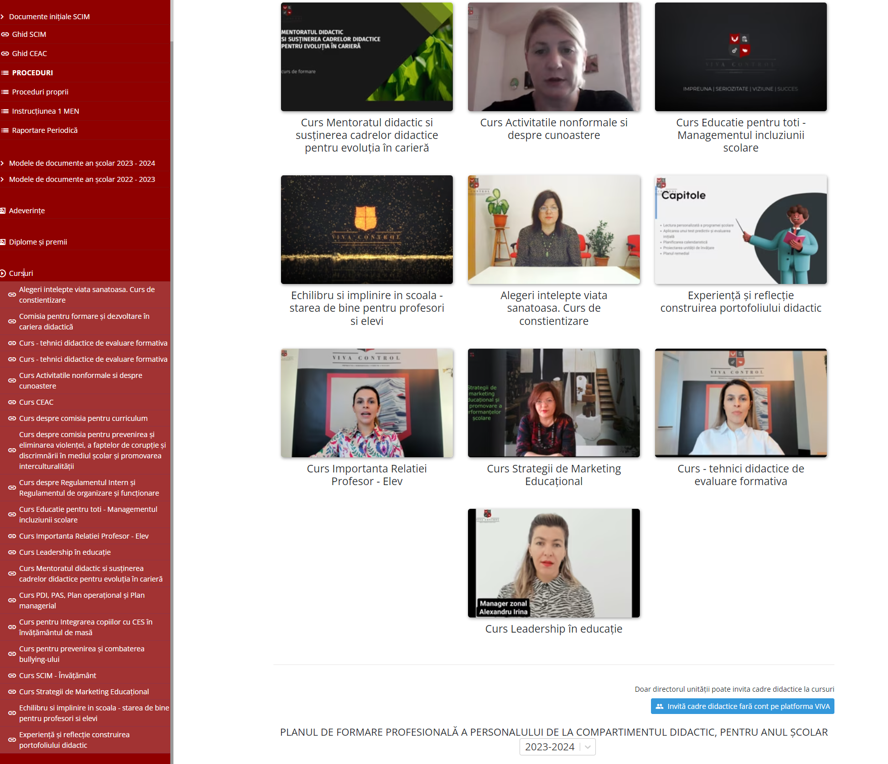888x764 pixels.
Task: Click the link icon beside Curs SCIM - Învățământ
Action: [12, 676]
